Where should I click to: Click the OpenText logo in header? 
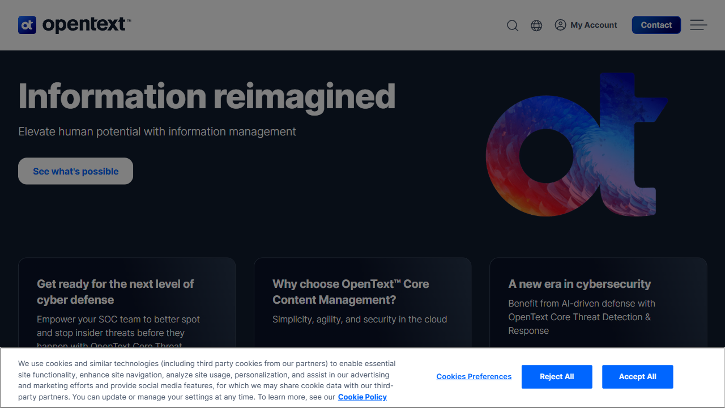[x=75, y=25]
